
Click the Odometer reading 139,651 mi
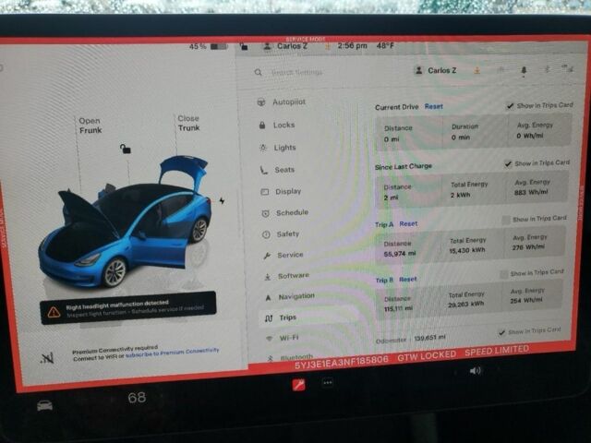429,338
